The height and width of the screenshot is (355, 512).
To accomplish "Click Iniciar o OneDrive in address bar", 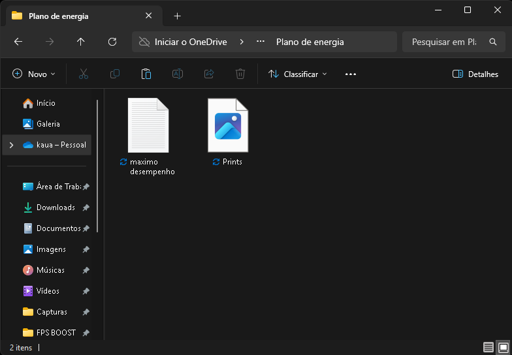I will tap(190, 42).
